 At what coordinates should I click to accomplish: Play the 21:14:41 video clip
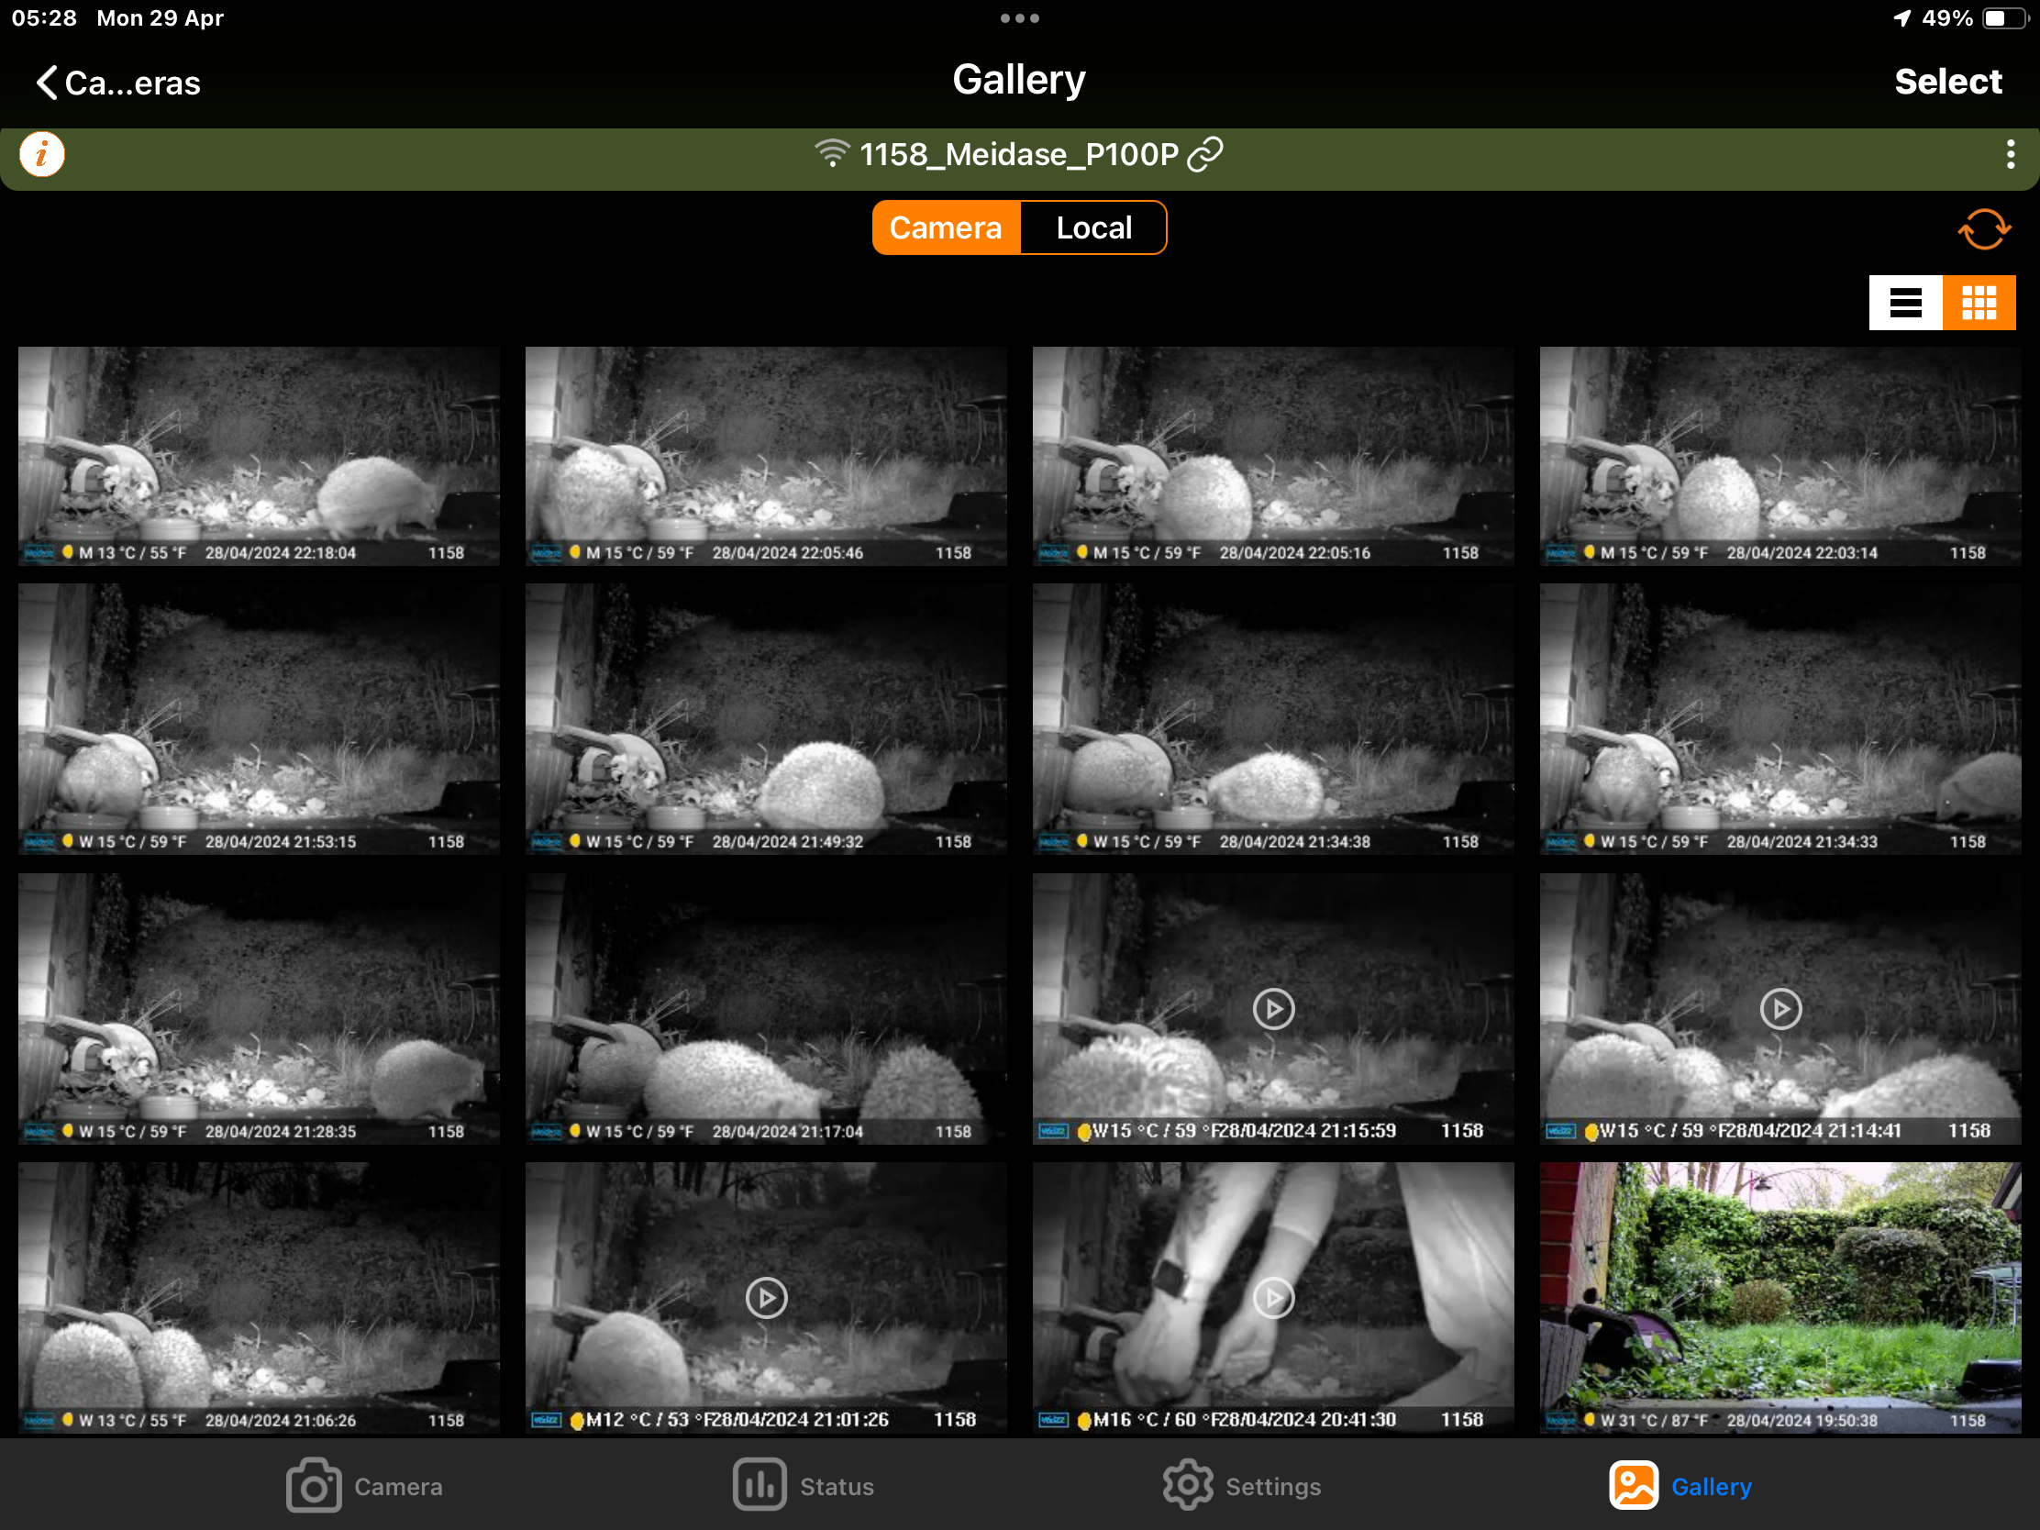tap(1779, 1009)
